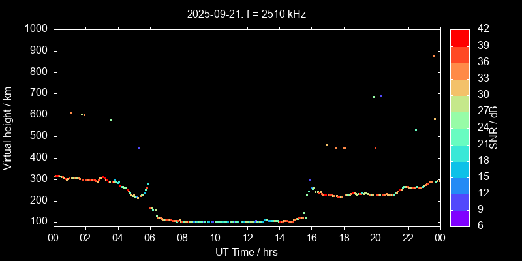Click the '12' tick label on the time axis

(247, 238)
